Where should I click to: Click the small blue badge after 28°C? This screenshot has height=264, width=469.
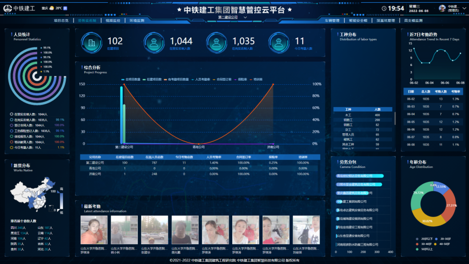(66, 8)
